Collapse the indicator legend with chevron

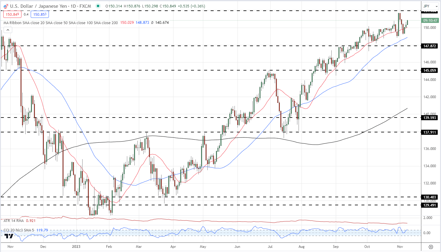click(8, 30)
